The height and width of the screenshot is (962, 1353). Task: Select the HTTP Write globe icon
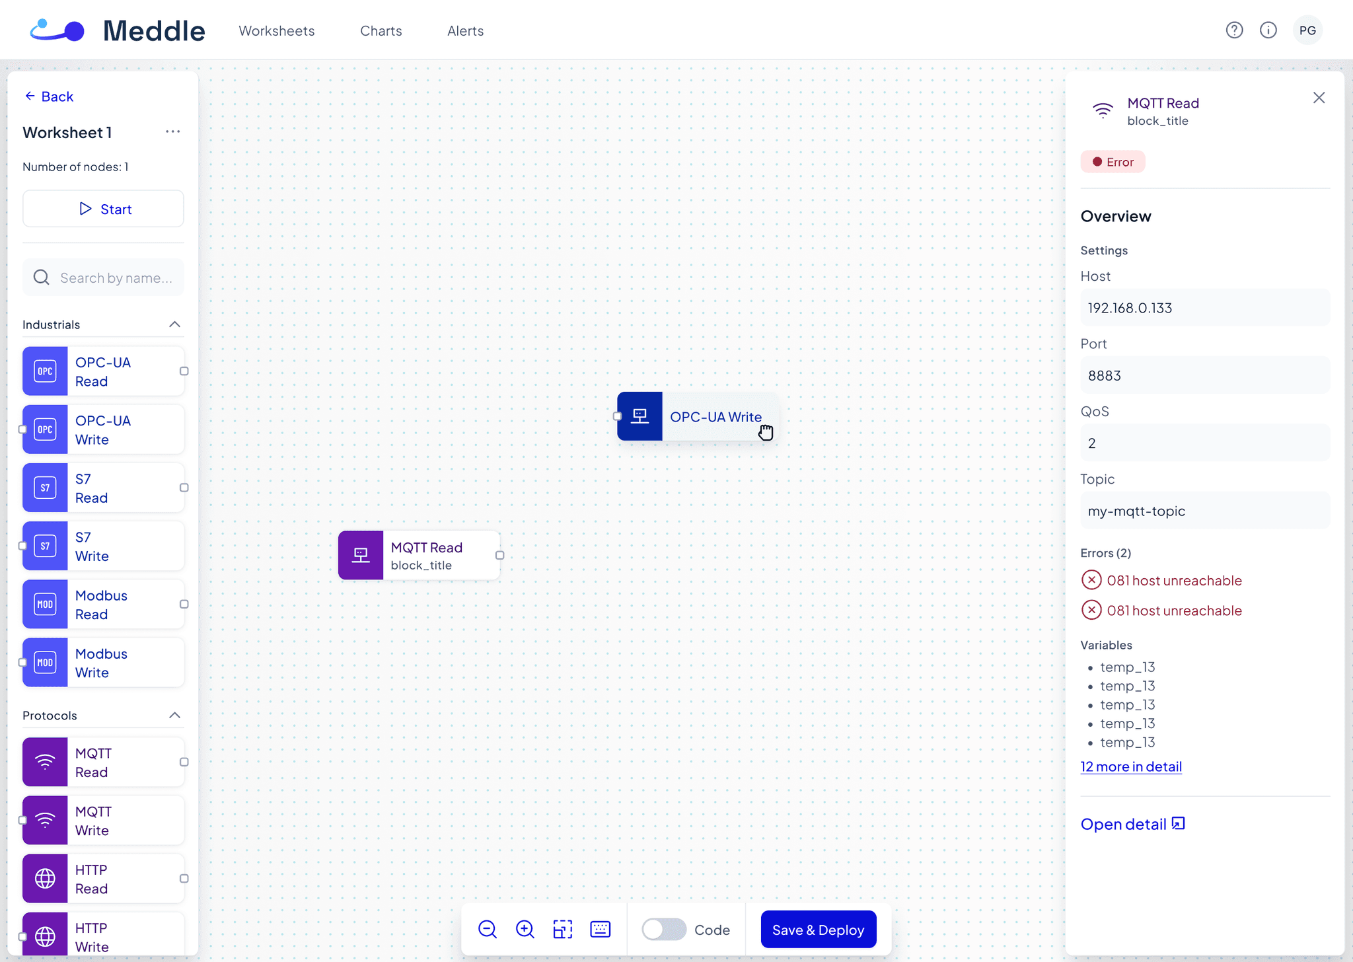pyautogui.click(x=45, y=936)
